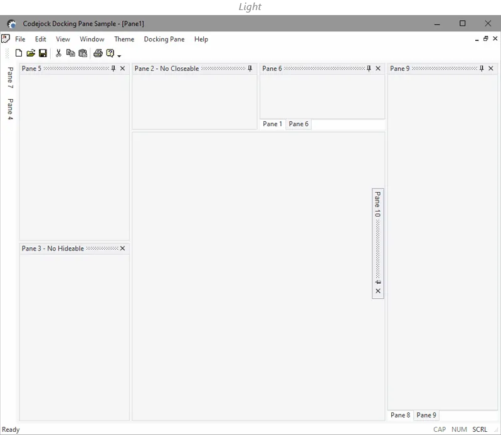Unpin Pane 2 - No Closeable
Screen dimensions: 501x435
click(x=250, y=68)
